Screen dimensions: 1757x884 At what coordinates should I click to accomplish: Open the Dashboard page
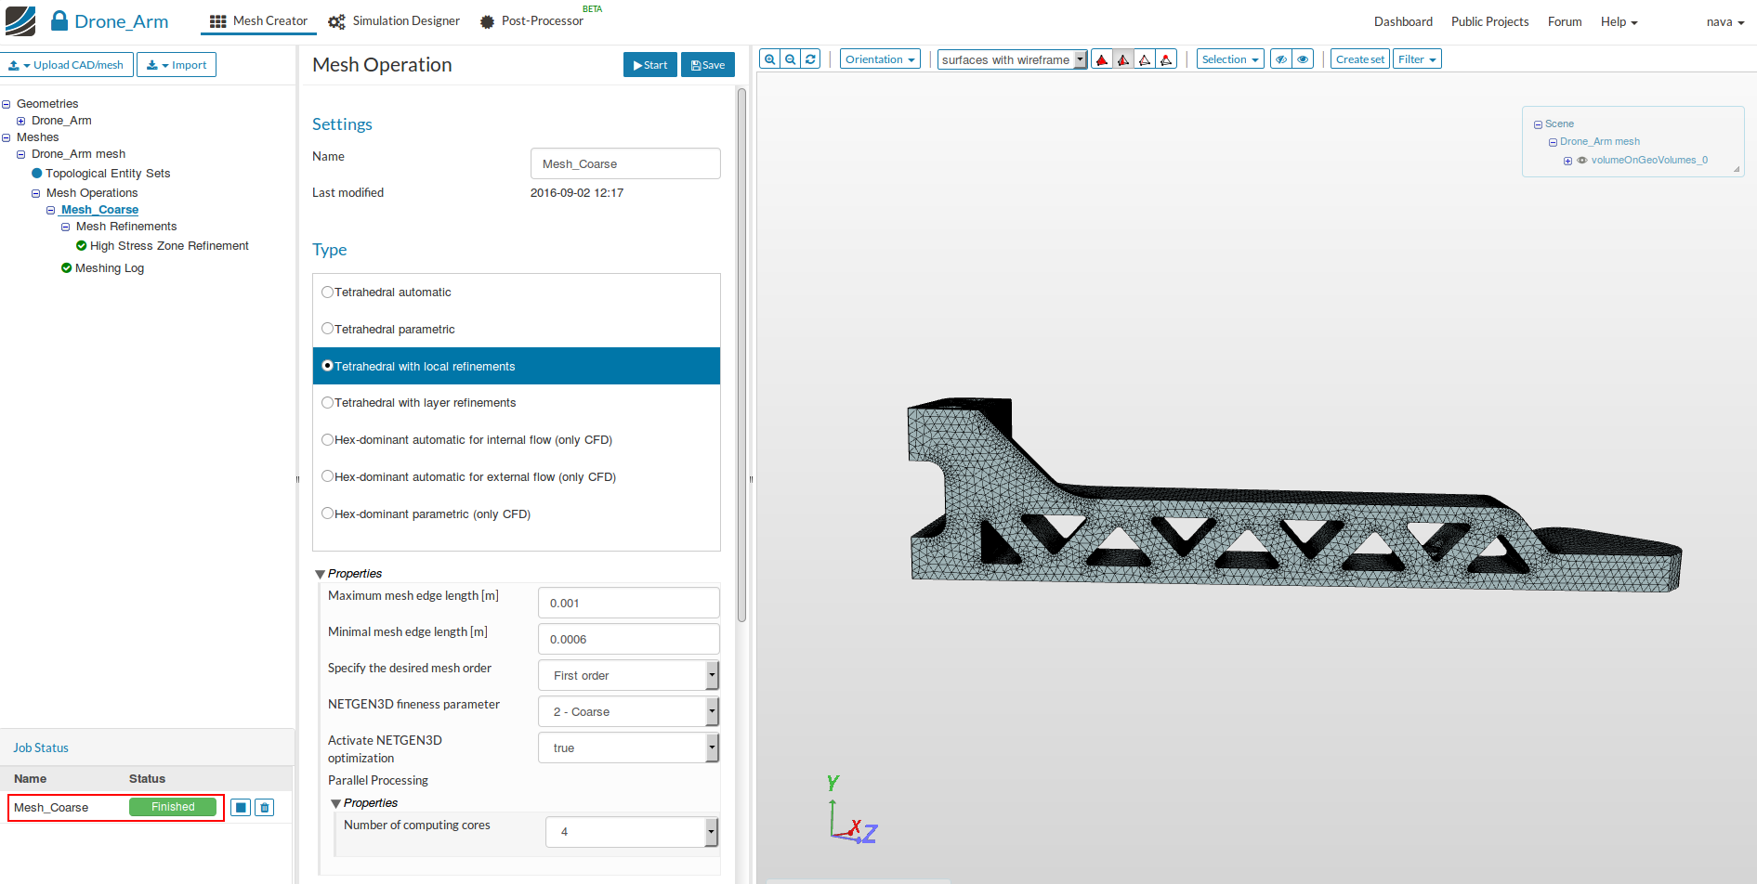[1403, 21]
